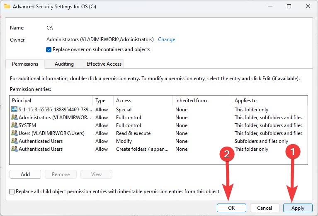
Task: Click the Apply button
Action: [298, 208]
